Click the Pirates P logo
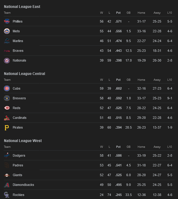Screen dimensions: 178x199 pos(7,128)
